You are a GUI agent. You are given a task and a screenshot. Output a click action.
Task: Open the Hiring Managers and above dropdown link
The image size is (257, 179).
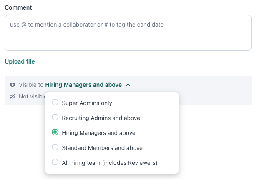pyautogui.click(x=83, y=85)
